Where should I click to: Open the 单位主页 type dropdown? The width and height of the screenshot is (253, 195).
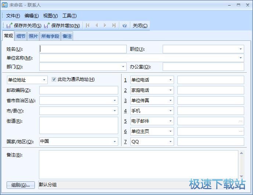(x=170, y=131)
